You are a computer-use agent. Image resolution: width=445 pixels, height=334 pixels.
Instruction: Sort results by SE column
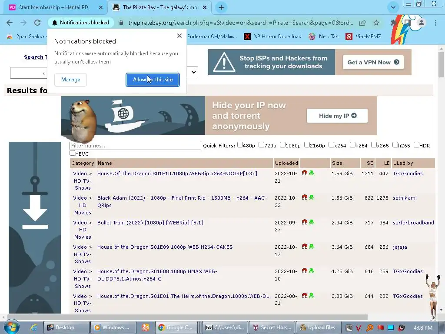[370, 163]
